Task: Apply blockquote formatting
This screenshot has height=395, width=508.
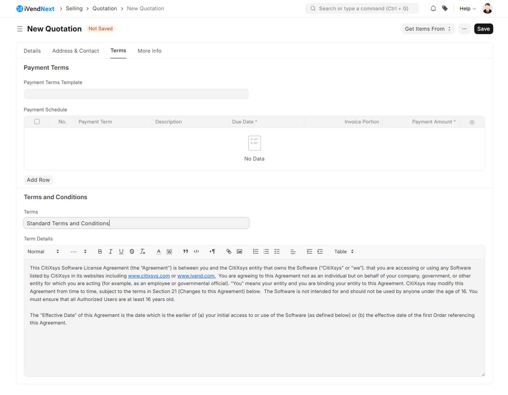Action: click(x=186, y=251)
